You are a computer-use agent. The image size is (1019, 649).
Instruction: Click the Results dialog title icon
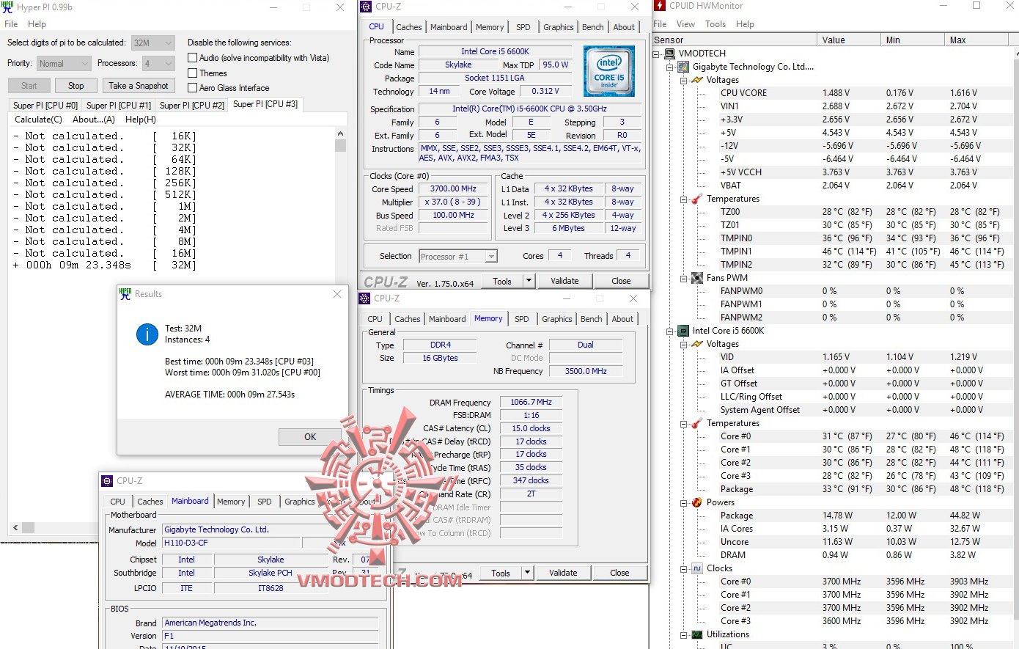[x=125, y=294]
